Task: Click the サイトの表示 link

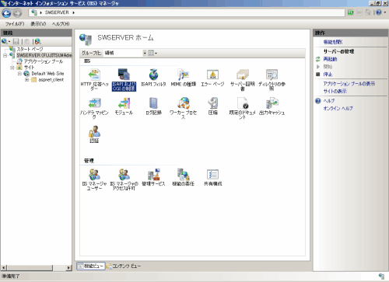Action: pos(335,91)
